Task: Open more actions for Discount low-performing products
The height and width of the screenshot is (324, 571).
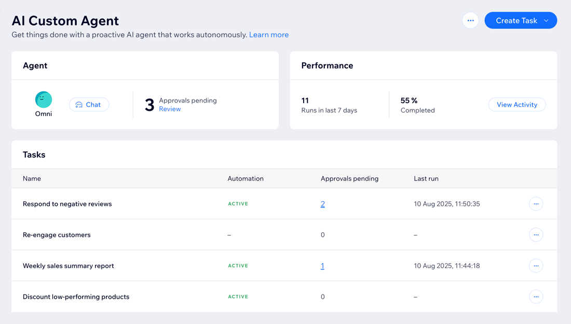Action: tap(536, 297)
